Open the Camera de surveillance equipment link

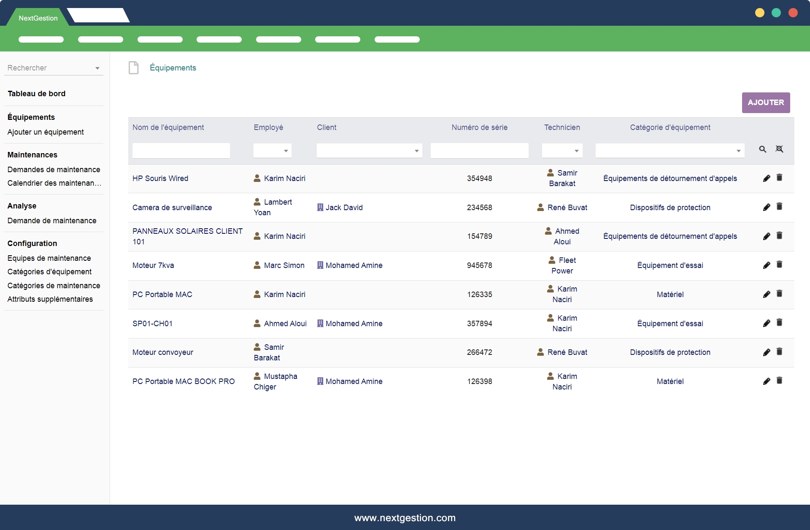pos(172,208)
